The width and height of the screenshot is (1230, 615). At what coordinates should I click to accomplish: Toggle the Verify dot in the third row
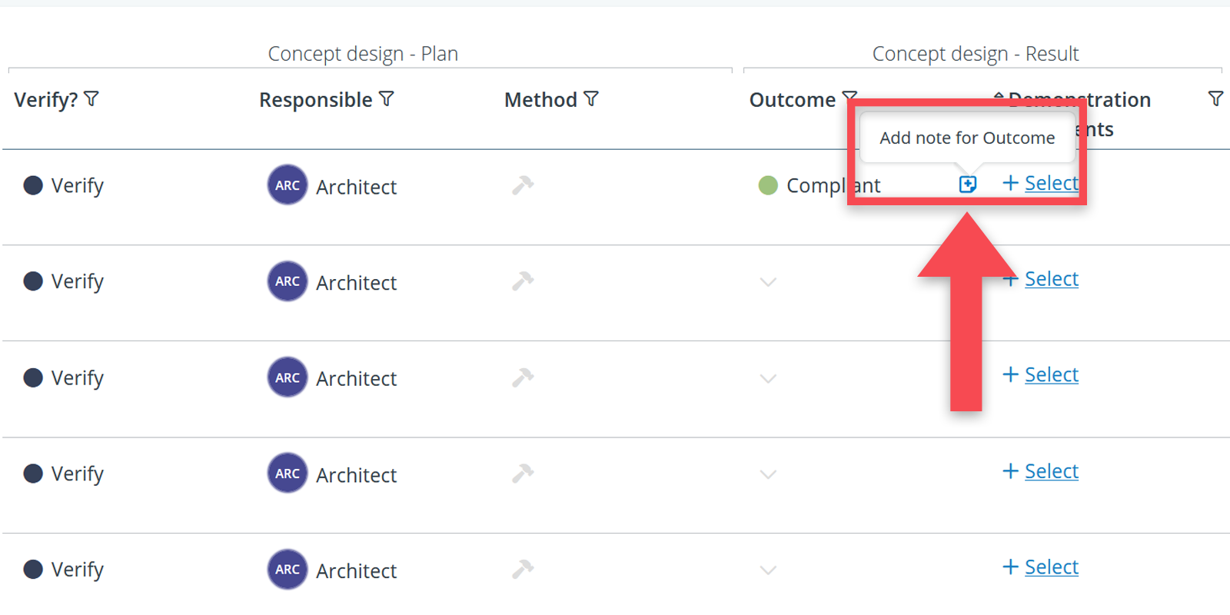[x=33, y=377]
